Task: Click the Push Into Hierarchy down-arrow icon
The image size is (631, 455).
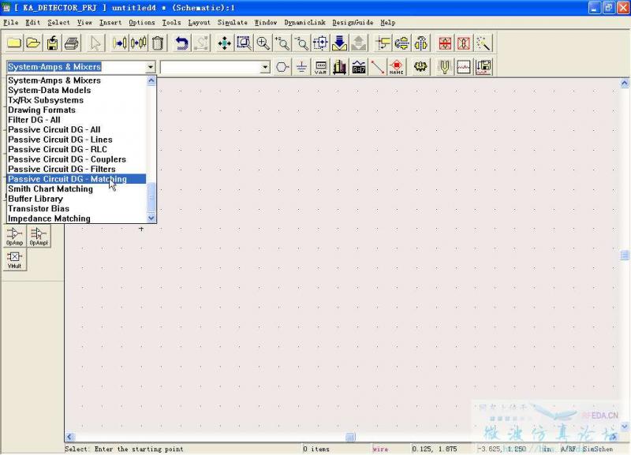Action: pyautogui.click(x=340, y=43)
